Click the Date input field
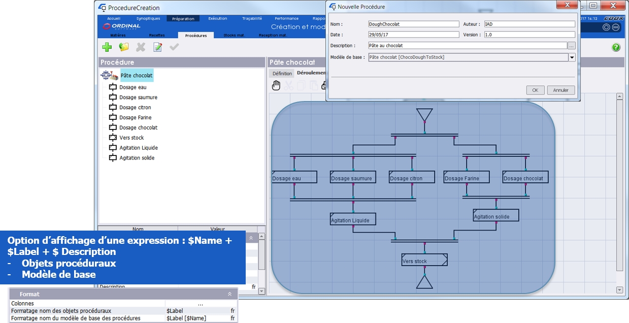629x323 pixels. (413, 35)
